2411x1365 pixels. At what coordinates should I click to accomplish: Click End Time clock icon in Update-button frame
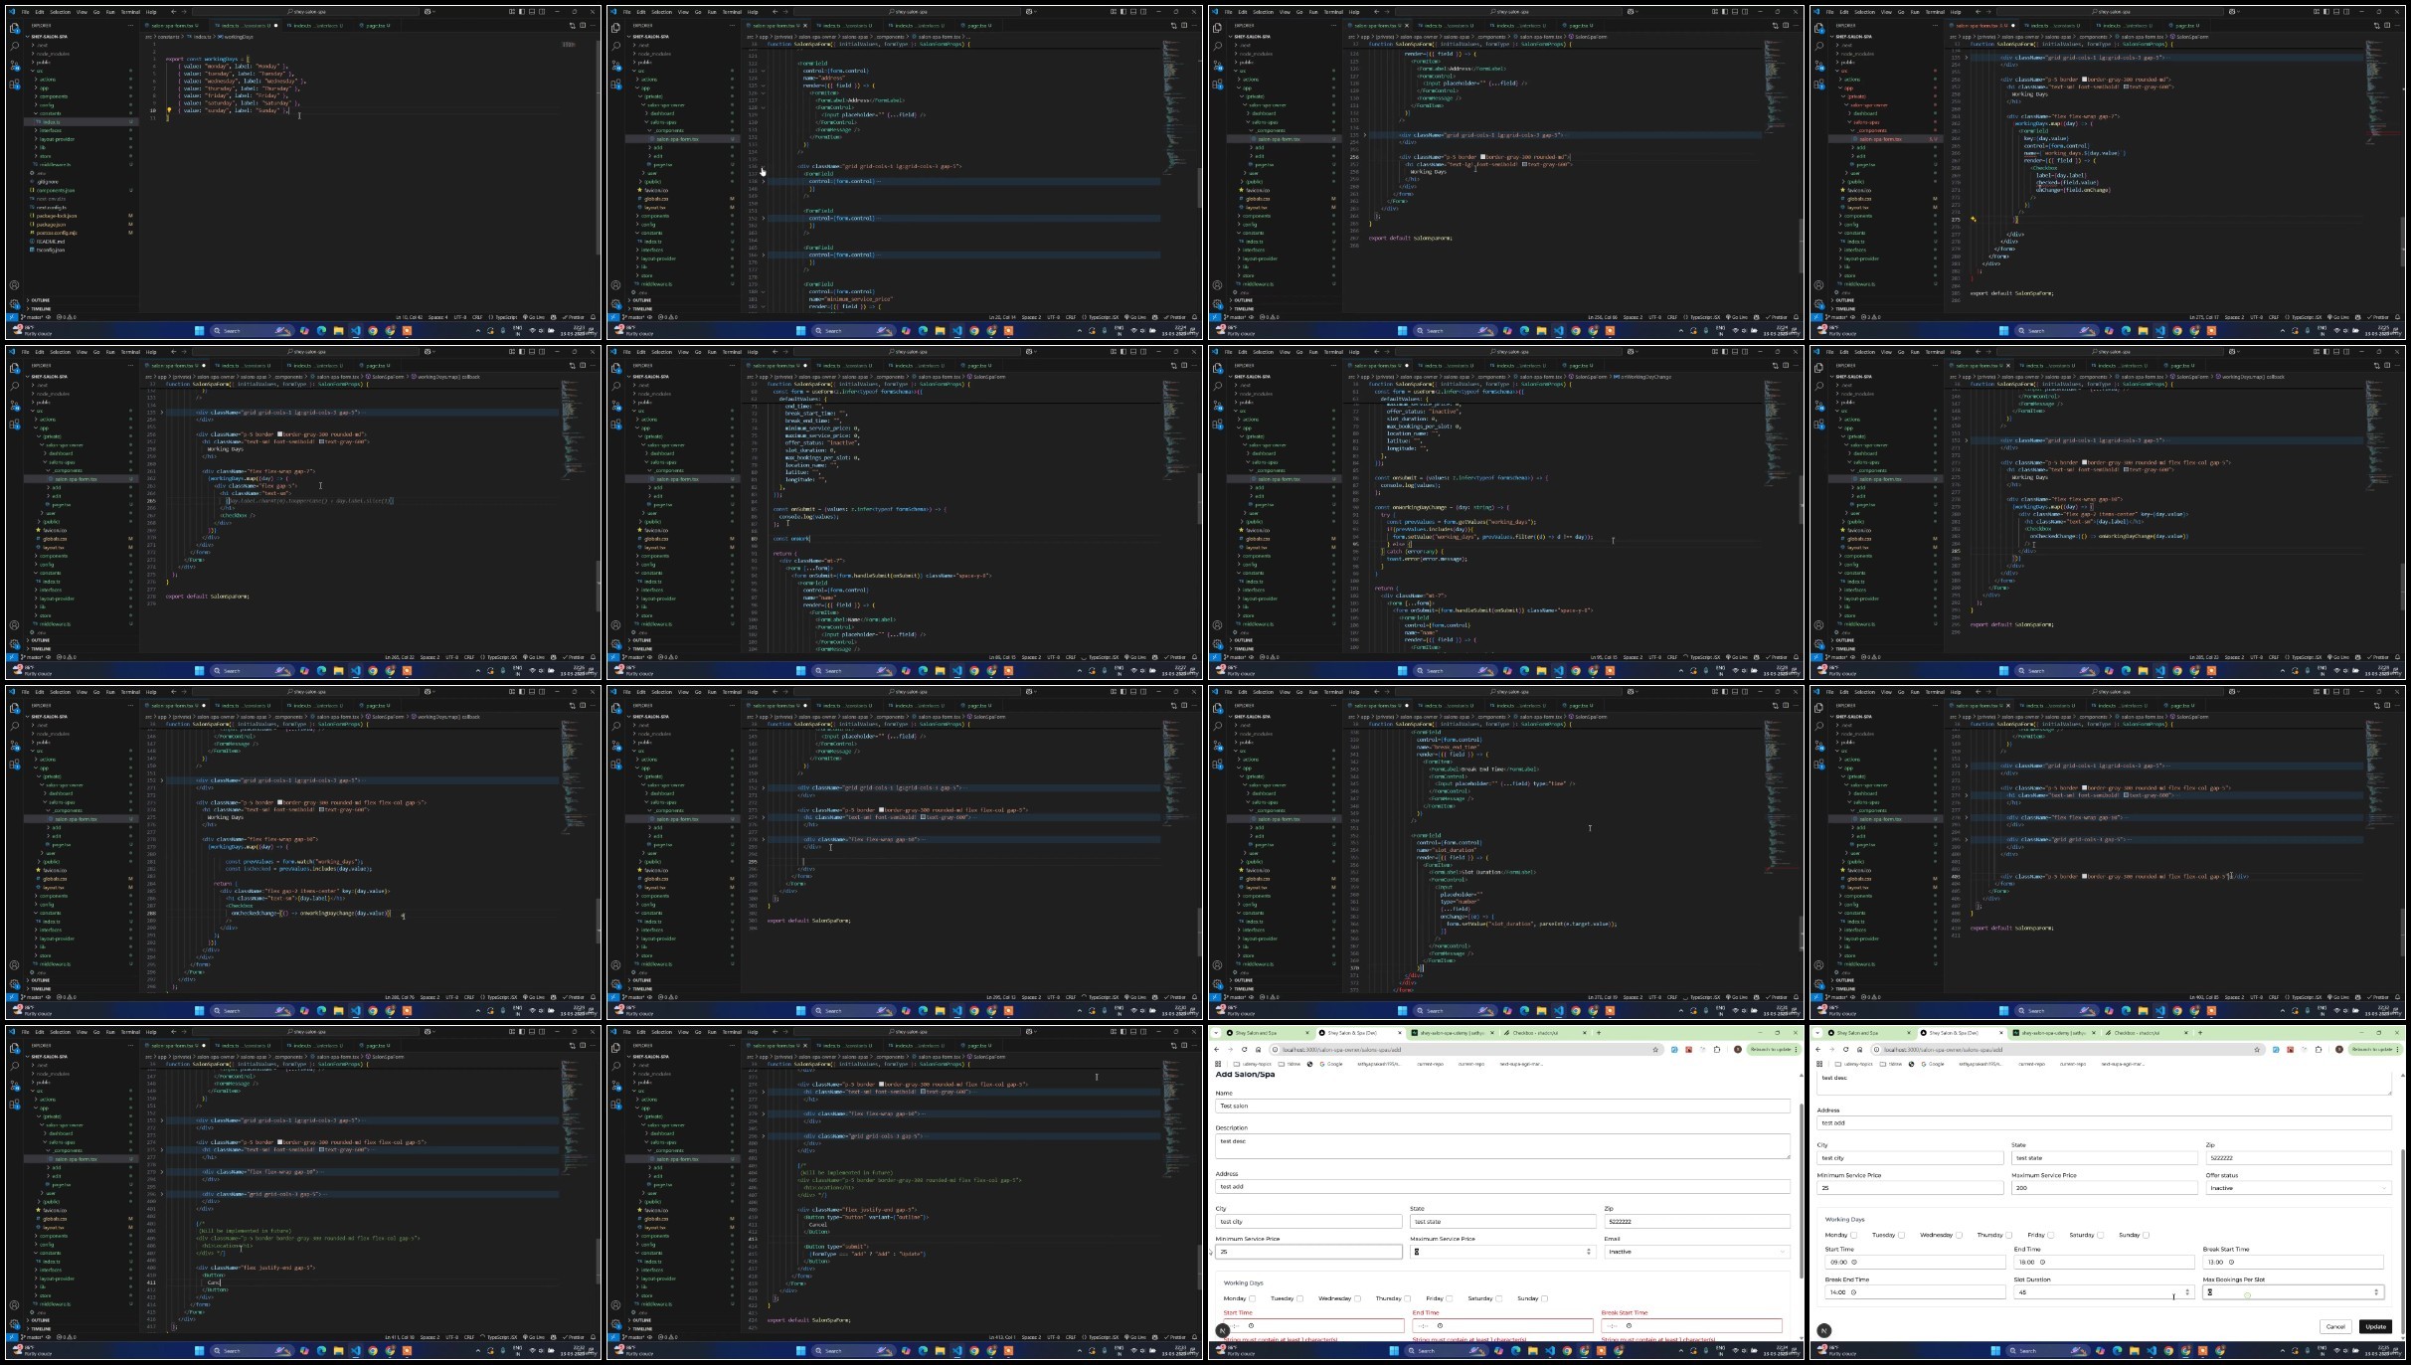2043,1262
